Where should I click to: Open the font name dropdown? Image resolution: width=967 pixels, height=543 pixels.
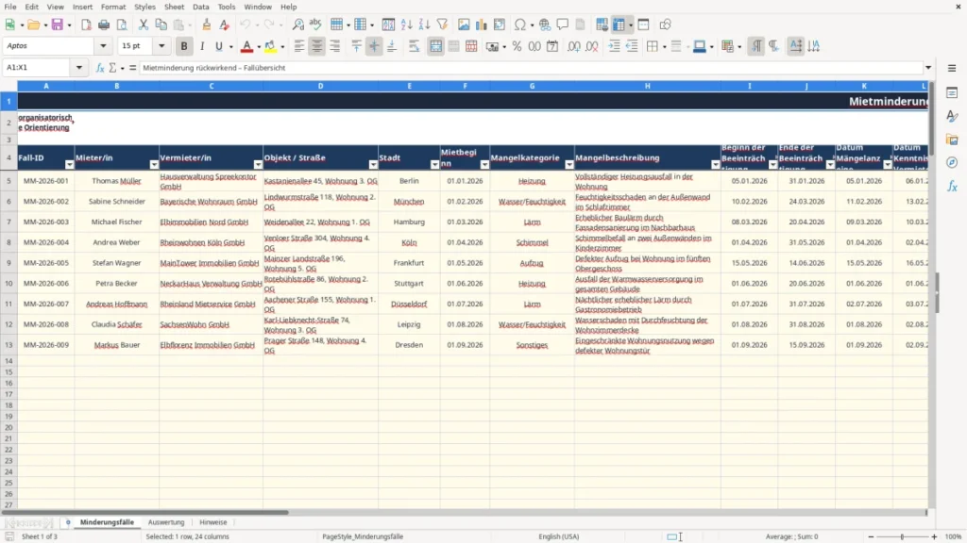pos(103,45)
